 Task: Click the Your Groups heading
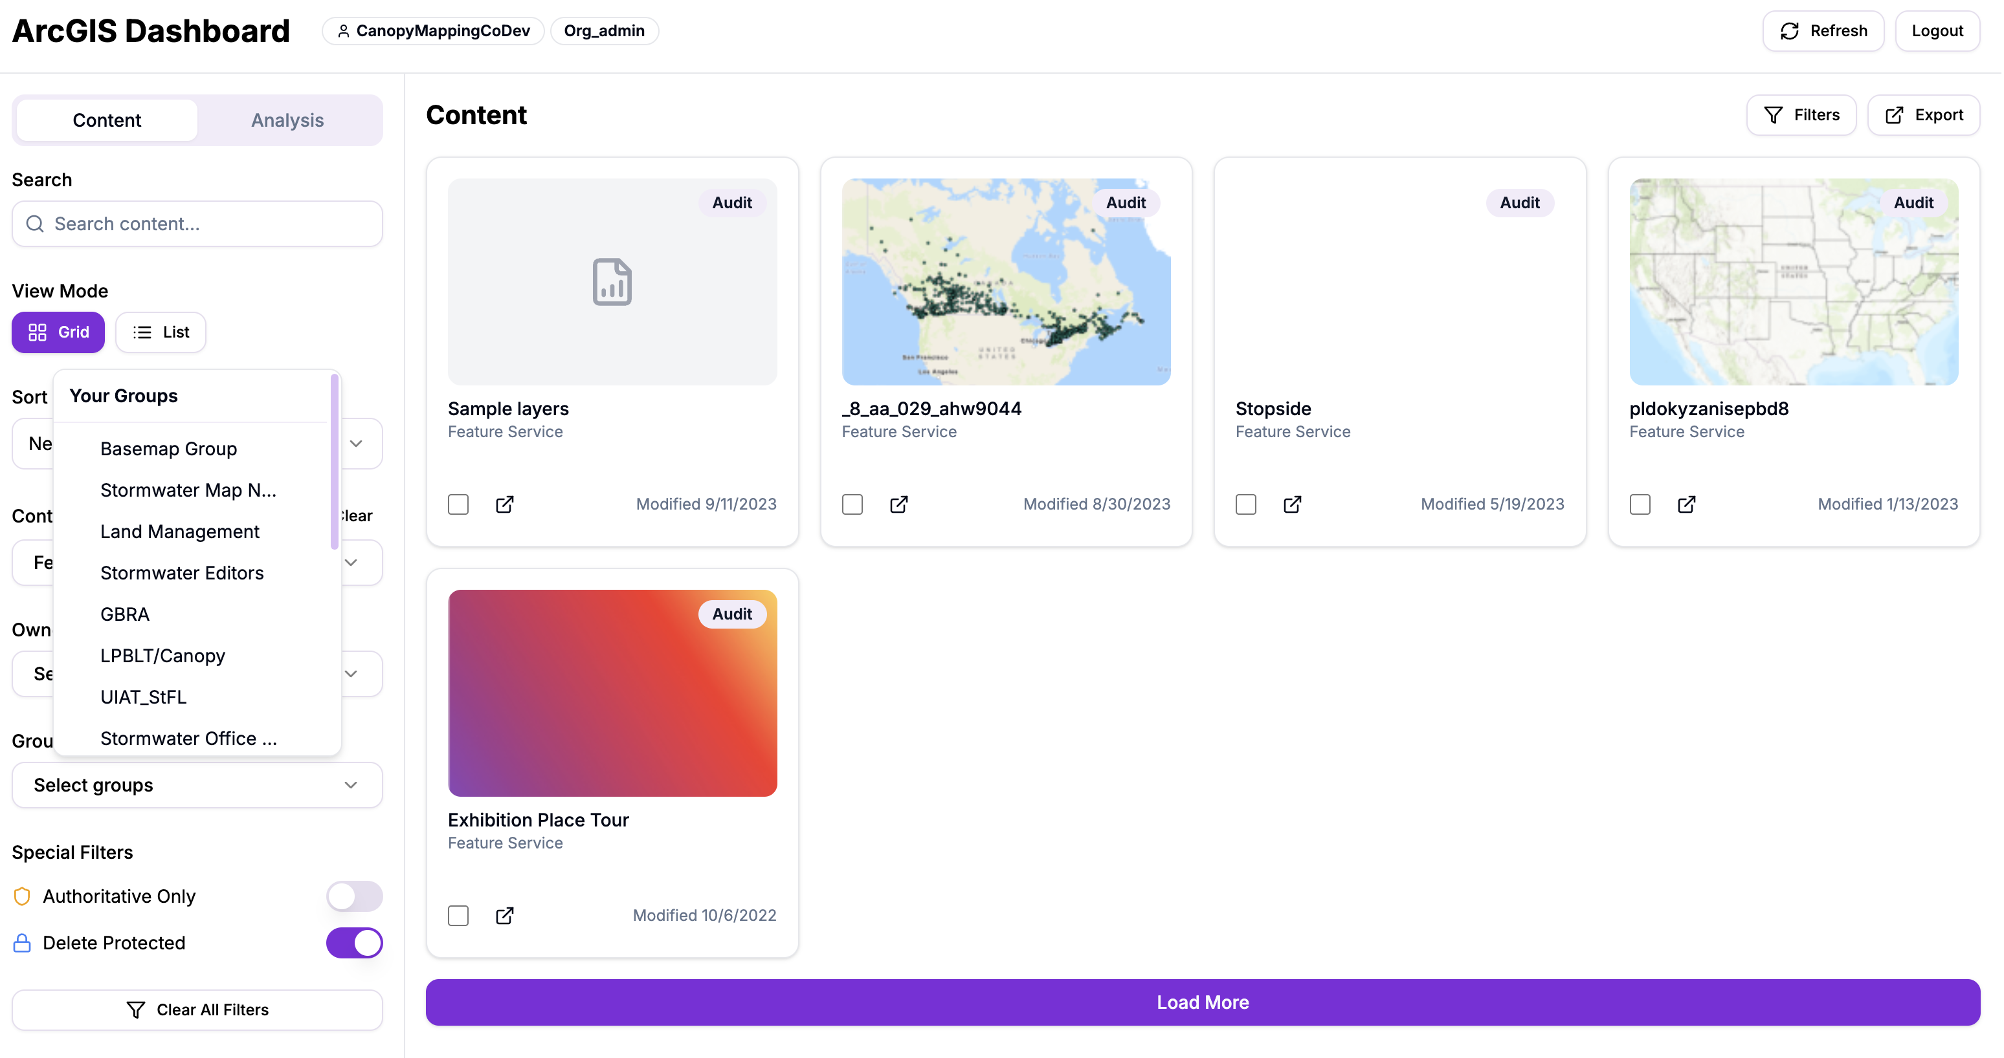click(124, 396)
